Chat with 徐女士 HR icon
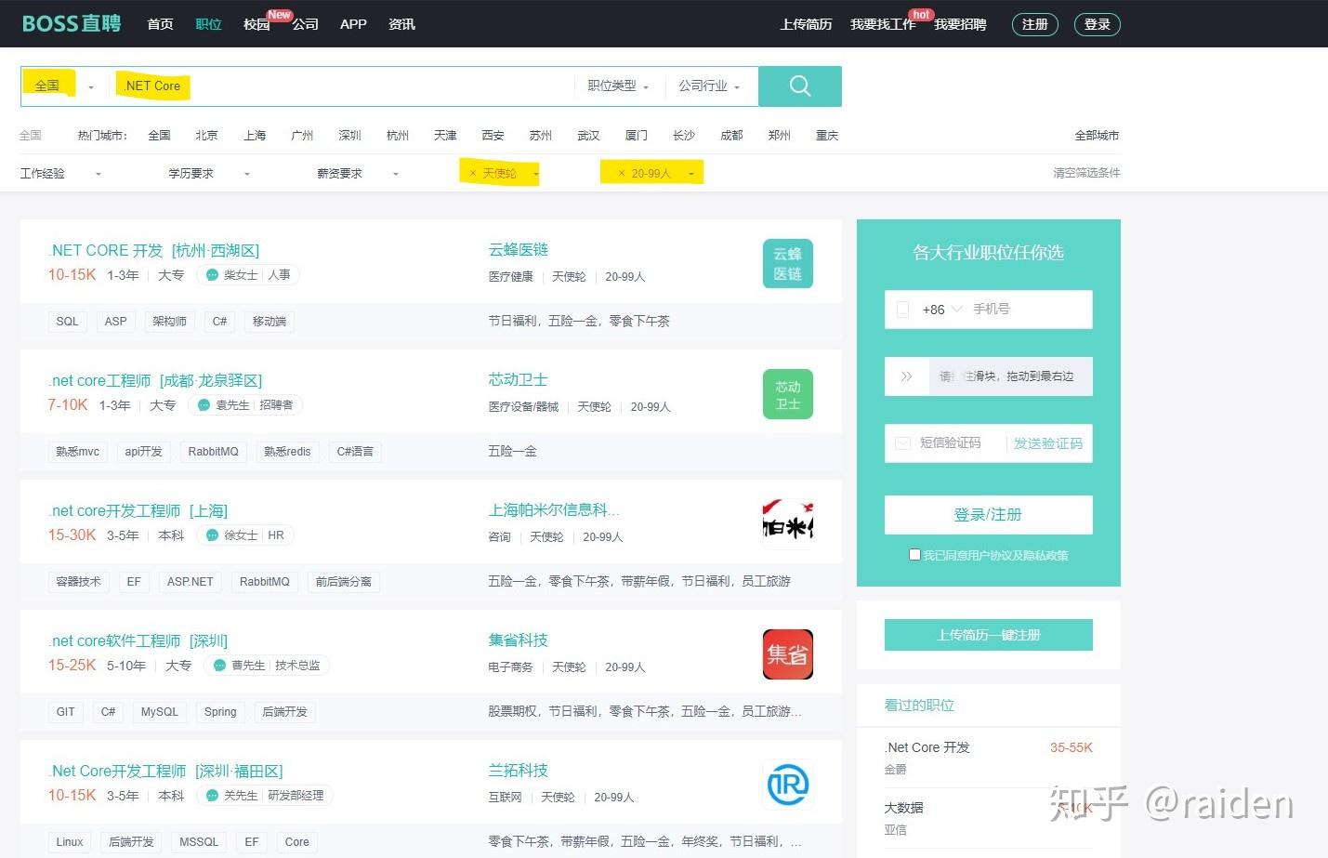 click(212, 535)
